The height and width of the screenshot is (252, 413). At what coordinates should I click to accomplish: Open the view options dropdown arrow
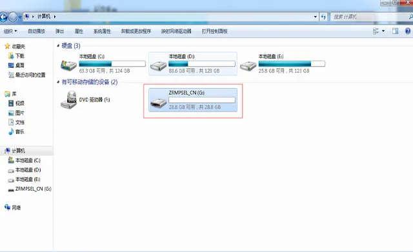(x=383, y=31)
